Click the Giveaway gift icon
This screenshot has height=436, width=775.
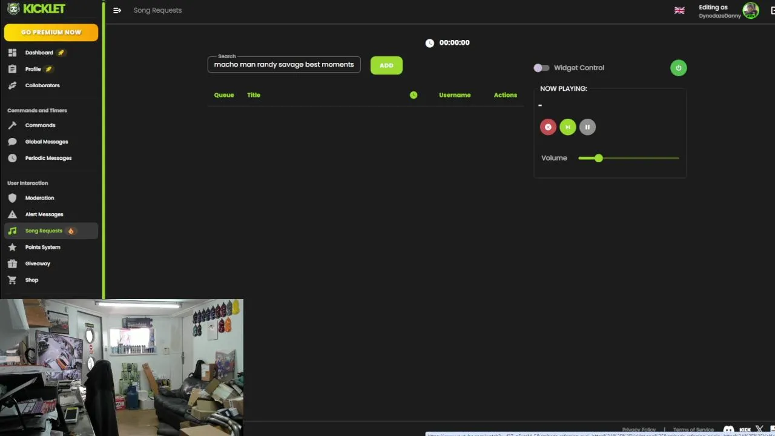click(x=12, y=263)
